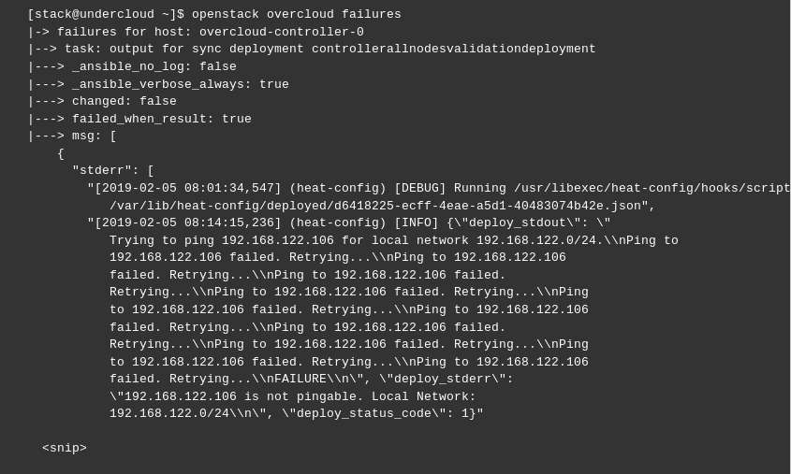The image size is (791, 474).
Task: Click the "msg: [" line
Action: tap(94, 136)
